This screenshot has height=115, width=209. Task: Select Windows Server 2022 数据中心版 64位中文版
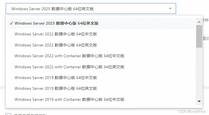101,34
